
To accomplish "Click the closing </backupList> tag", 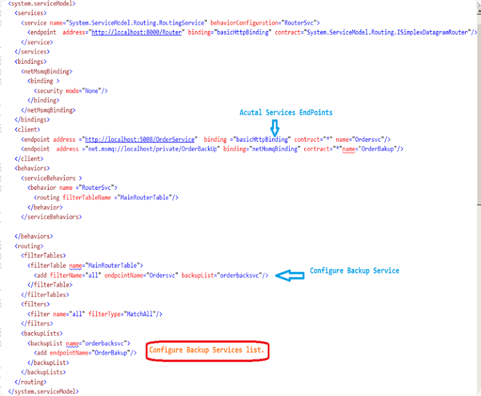I will [x=49, y=362].
